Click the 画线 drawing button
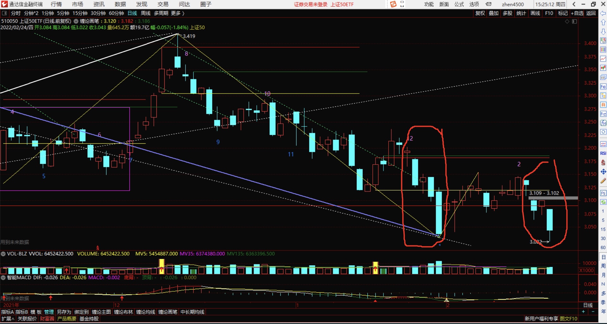Viewport: 607px width, 324px height. coord(535,13)
